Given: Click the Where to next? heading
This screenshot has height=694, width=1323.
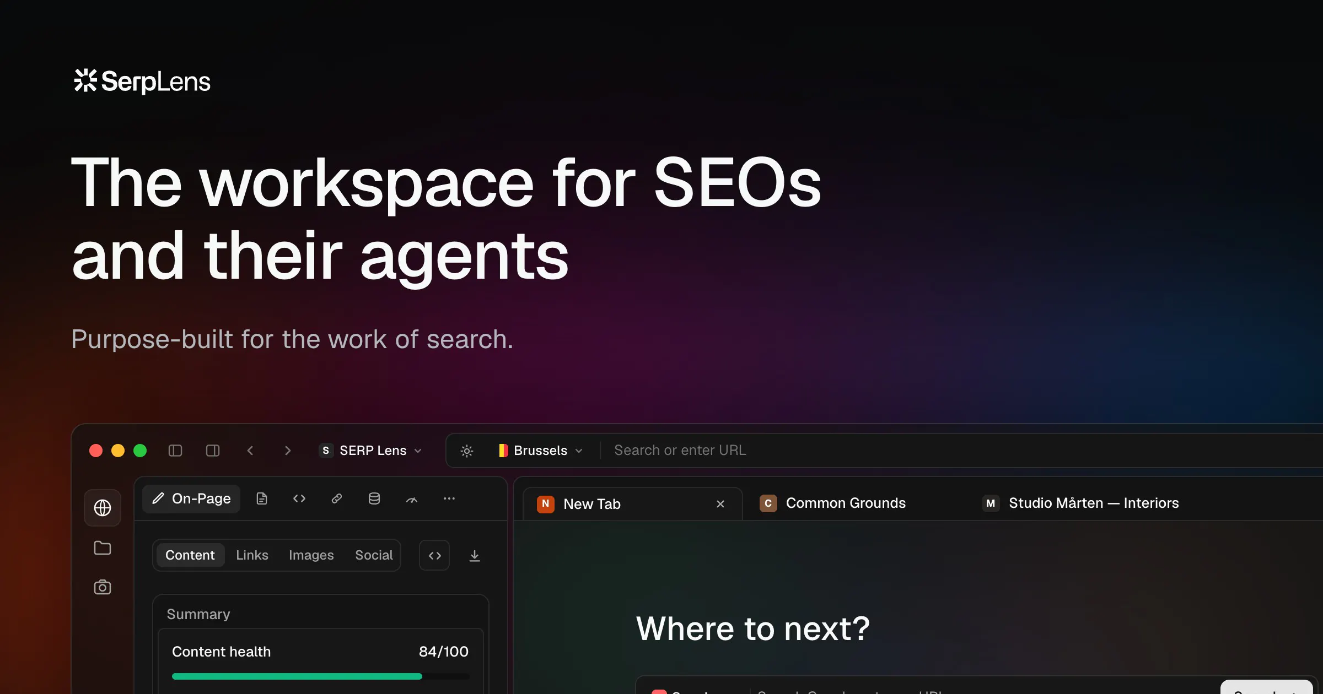Looking at the screenshot, I should click(753, 628).
